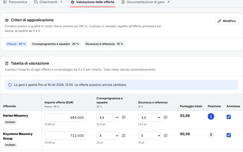
Task: Click the Prezzo · 60 % chip
Action: pos(16,44)
